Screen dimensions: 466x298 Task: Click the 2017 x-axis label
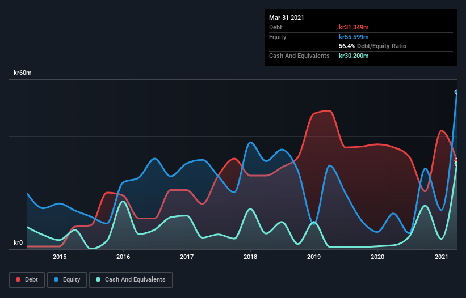coord(187,257)
